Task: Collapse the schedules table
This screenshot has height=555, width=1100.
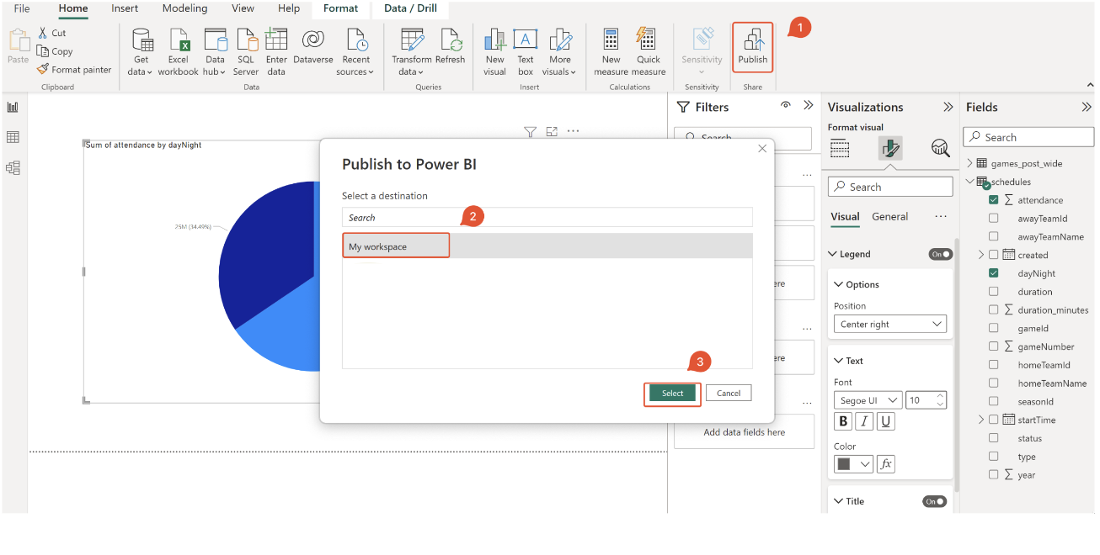Action: [x=969, y=182]
